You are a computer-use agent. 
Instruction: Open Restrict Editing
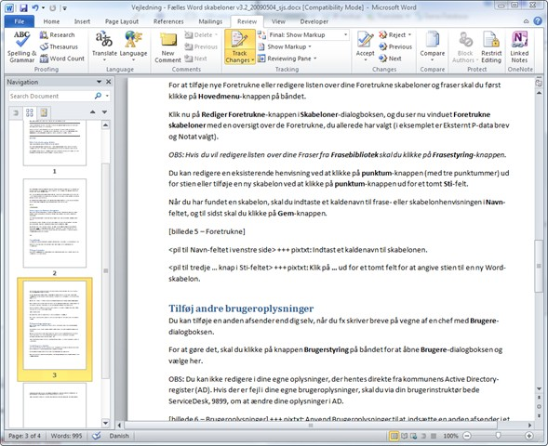491,47
